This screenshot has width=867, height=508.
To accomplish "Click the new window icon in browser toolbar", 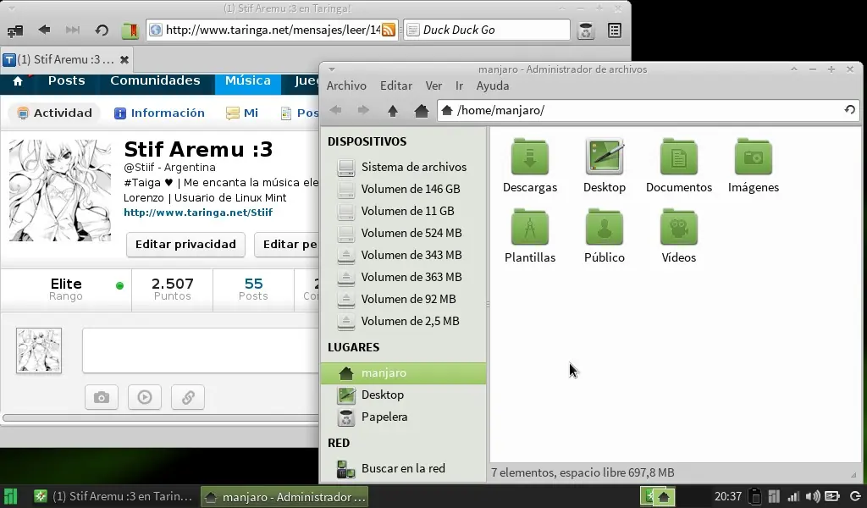I will click(x=15, y=30).
